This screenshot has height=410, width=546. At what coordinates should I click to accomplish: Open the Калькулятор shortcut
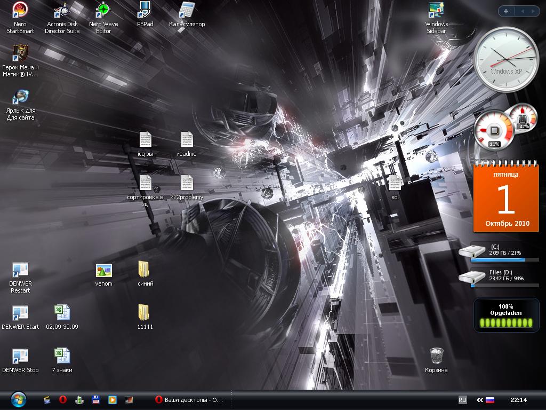pyautogui.click(x=187, y=10)
